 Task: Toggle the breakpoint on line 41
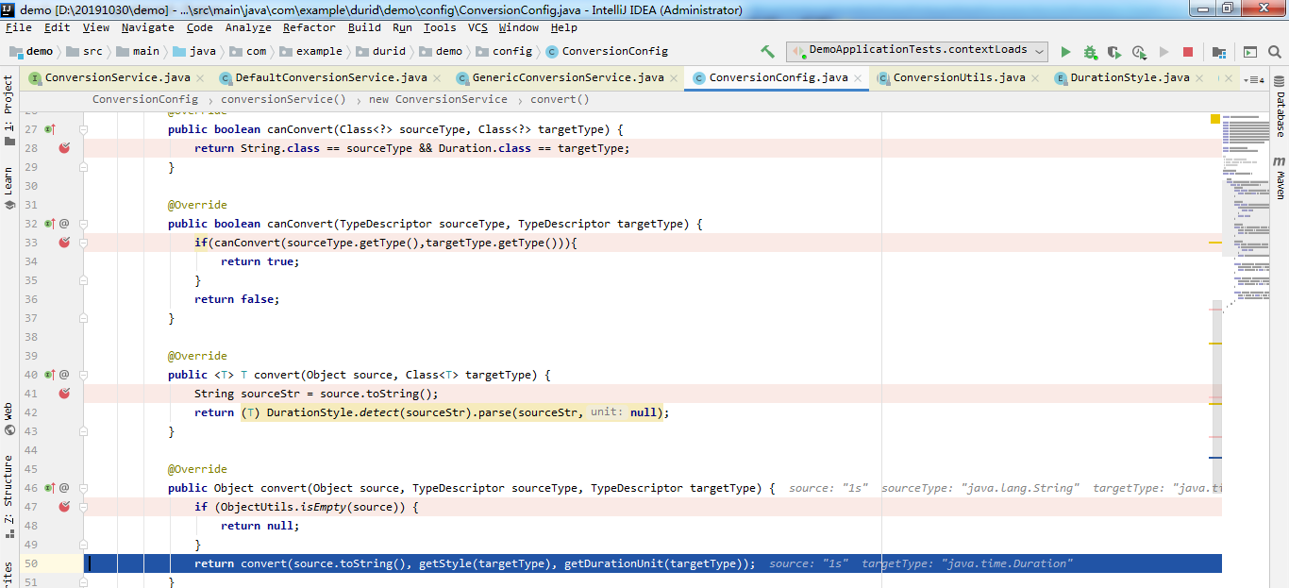[64, 394]
